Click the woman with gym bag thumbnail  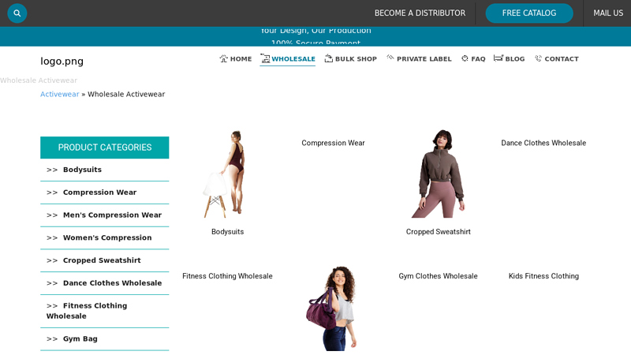(x=333, y=308)
